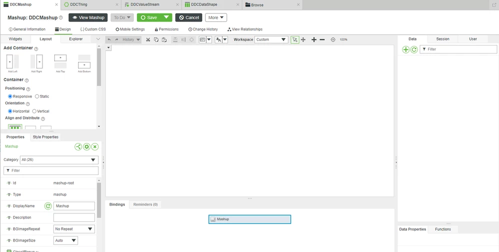Expand the left panel tabs overflow chevron
The height and width of the screenshot is (252, 499).
98,39
